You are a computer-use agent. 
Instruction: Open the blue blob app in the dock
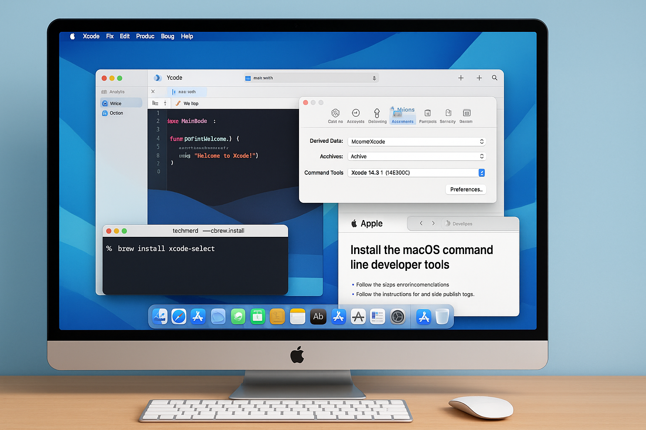tap(218, 317)
